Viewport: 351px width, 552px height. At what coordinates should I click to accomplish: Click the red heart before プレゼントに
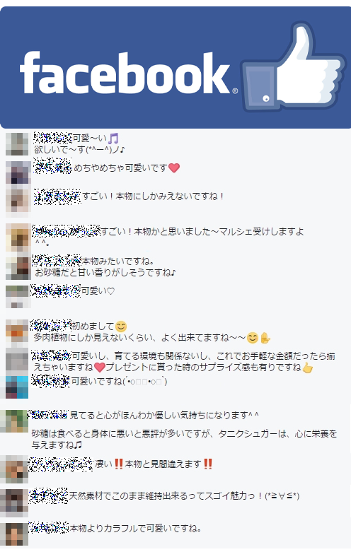click(100, 368)
